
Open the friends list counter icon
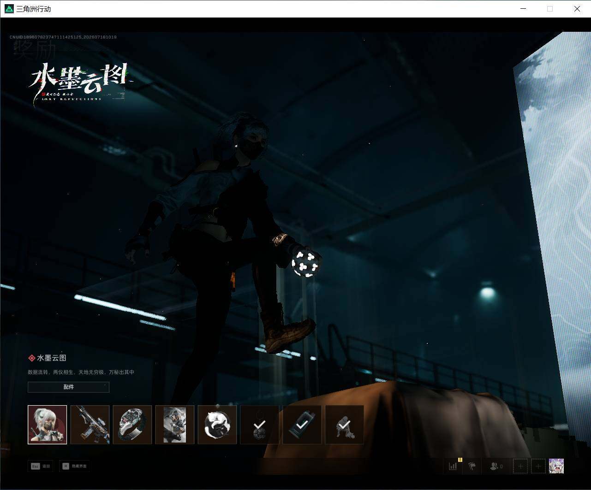(496, 466)
